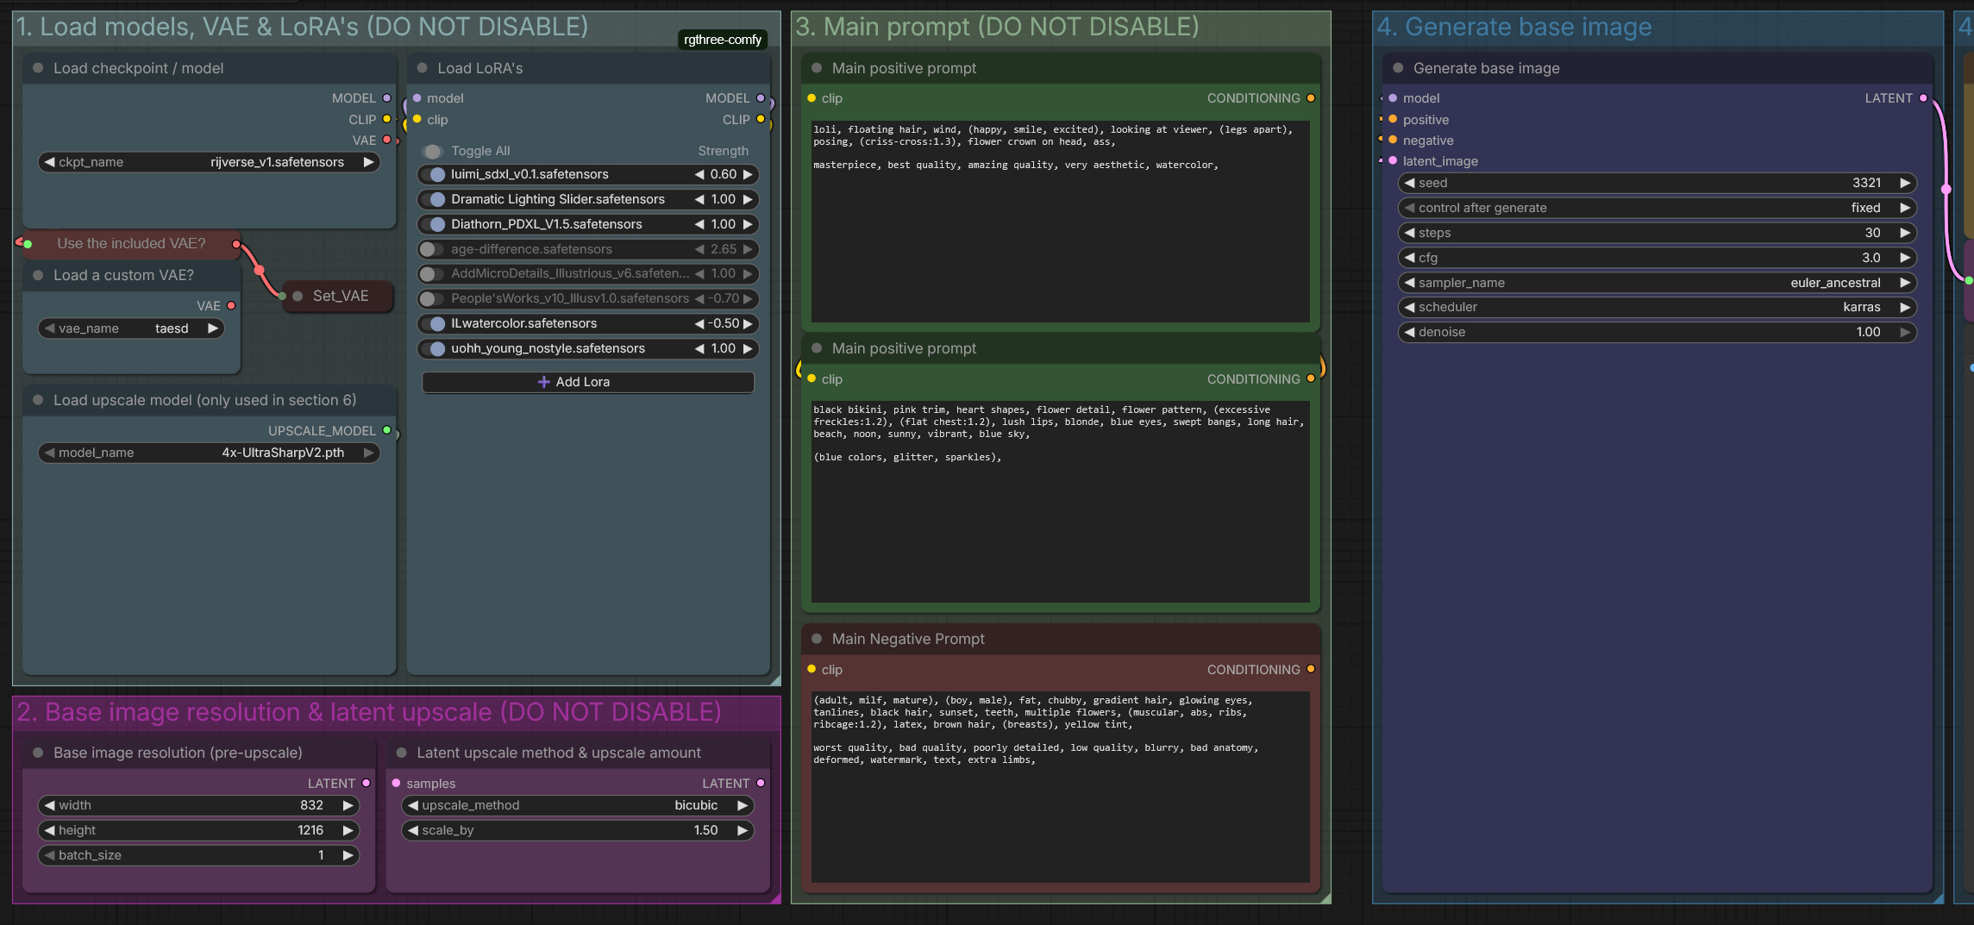Click the MODEL output port on Load LoRA's

click(x=761, y=98)
